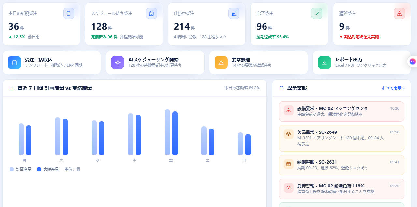The height and width of the screenshot is (207, 417).
Task: Click 214 件 value on 仕掛中受注
Action: pos(184,27)
